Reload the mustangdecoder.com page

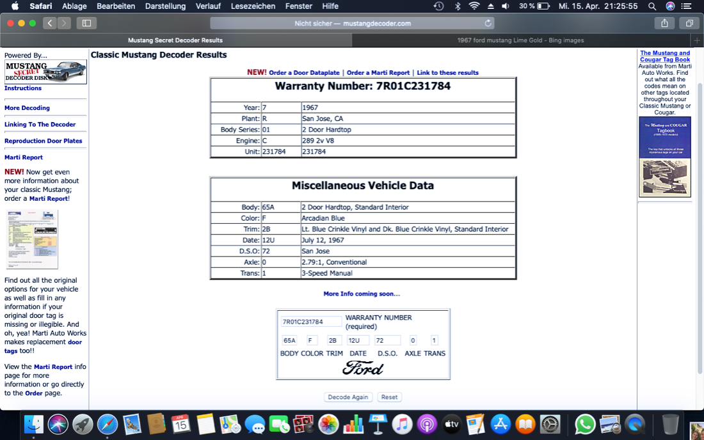(x=488, y=23)
